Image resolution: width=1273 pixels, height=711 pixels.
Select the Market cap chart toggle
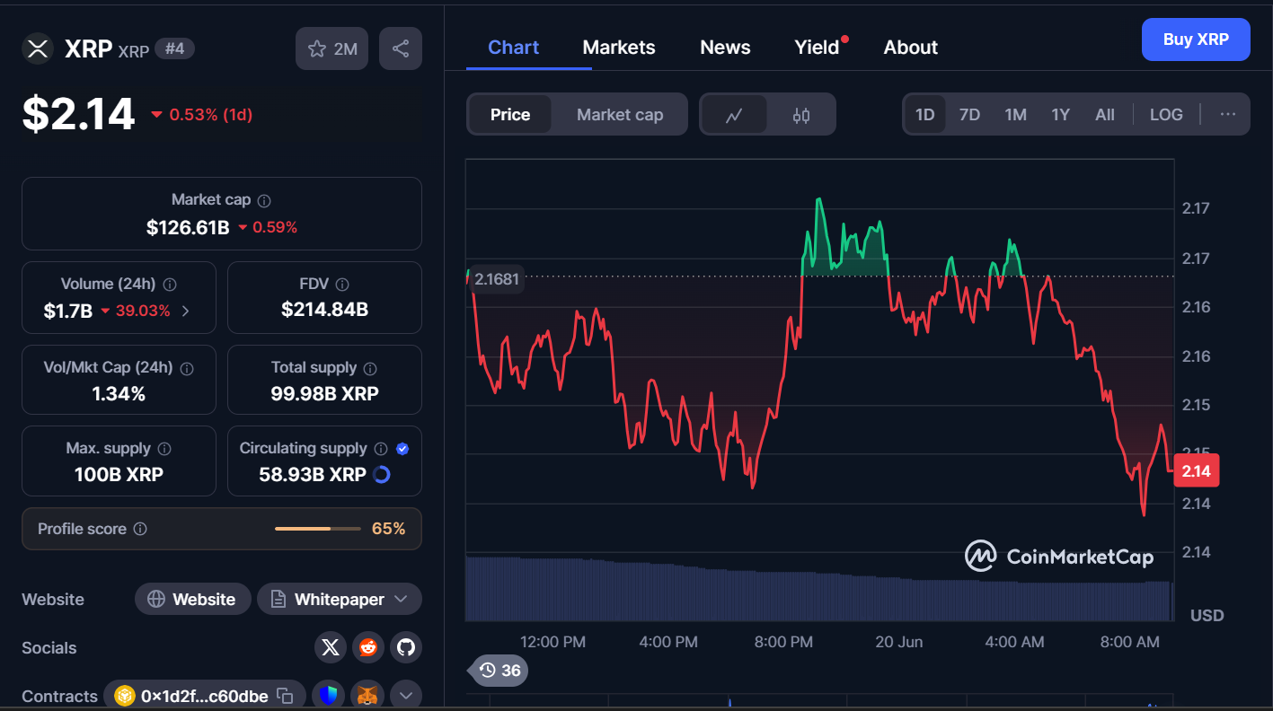pos(620,115)
